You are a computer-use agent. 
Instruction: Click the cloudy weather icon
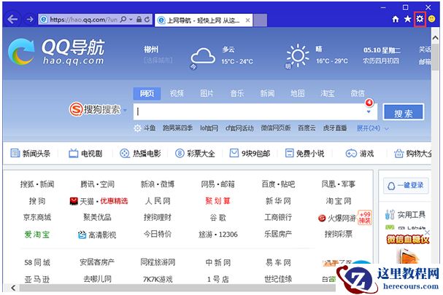[203, 56]
